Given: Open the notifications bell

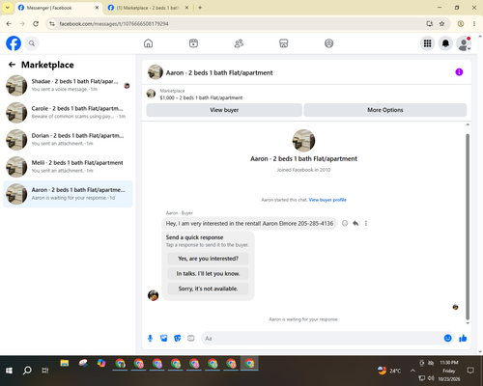Looking at the screenshot, I should (445, 43).
